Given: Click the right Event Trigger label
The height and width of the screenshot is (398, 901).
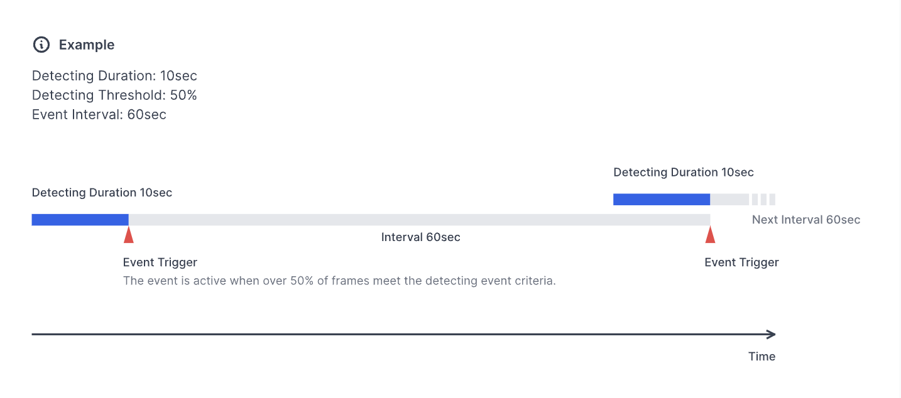Looking at the screenshot, I should pos(741,262).
